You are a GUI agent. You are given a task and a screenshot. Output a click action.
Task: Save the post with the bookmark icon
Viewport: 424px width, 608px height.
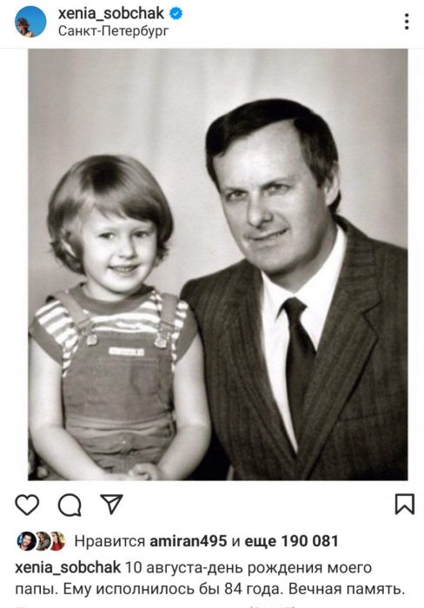point(405,504)
